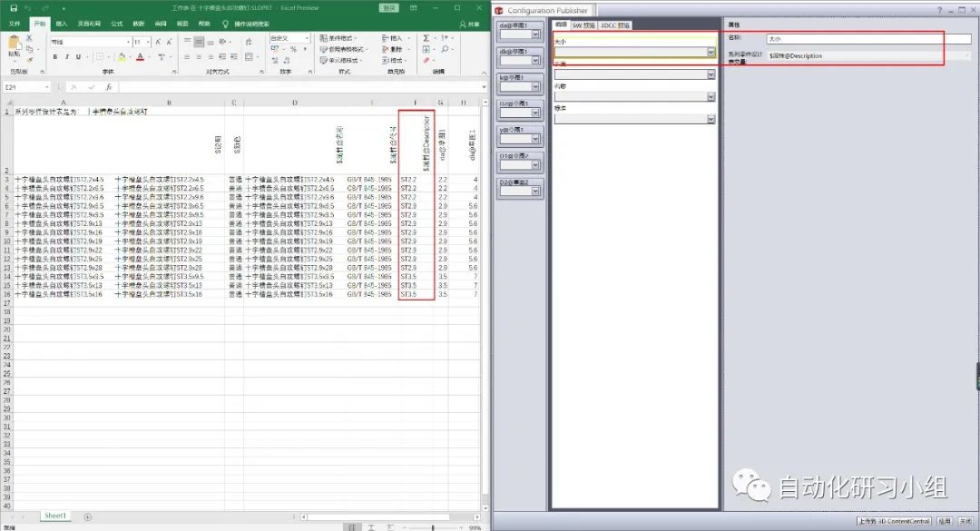Image resolution: width=980 pixels, height=531 pixels.
Task: Open the number format dropdown
Action: [x=307, y=38]
